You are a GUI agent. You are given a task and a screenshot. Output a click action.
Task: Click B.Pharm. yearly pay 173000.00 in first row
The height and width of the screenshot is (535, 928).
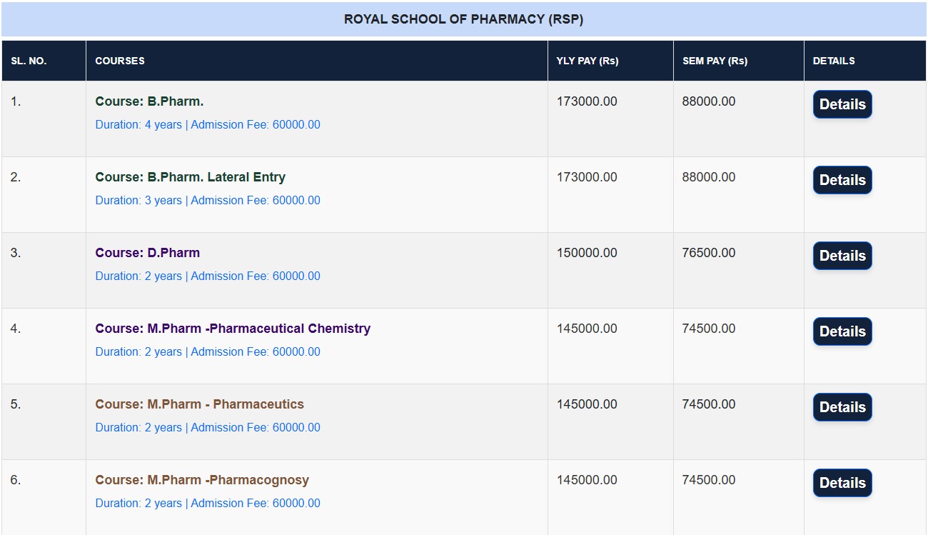(x=587, y=101)
